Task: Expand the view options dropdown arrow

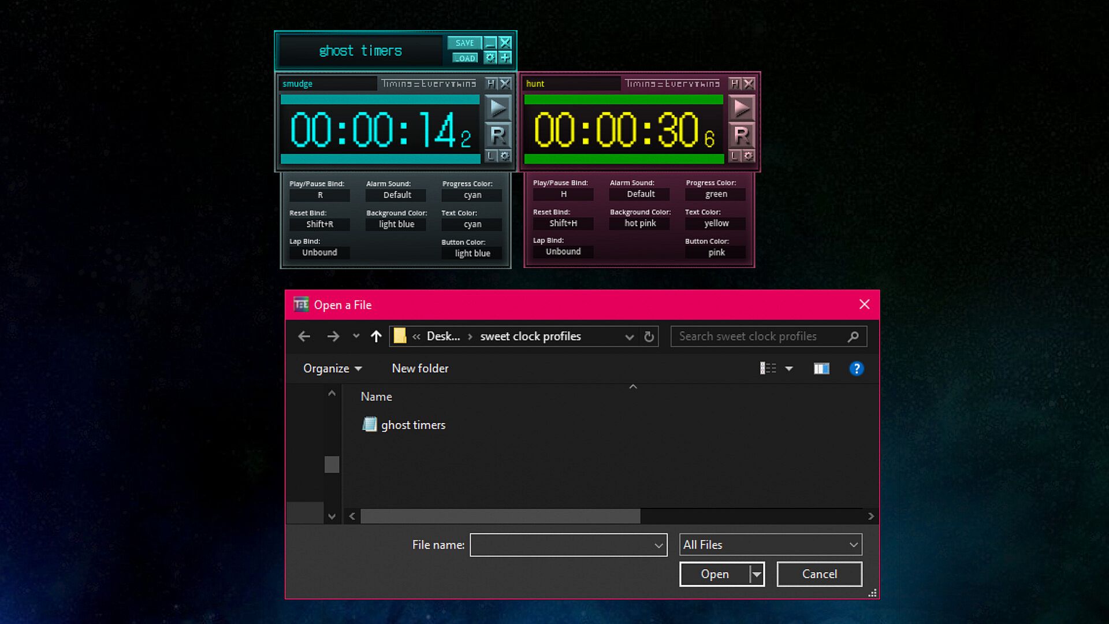Action: [x=789, y=369]
